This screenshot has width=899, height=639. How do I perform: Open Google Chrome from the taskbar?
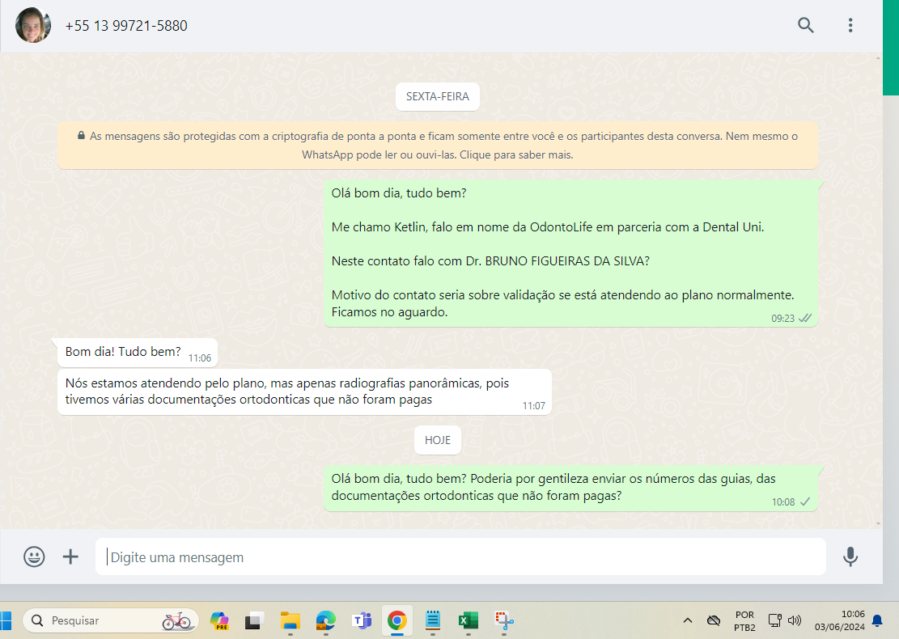396,620
